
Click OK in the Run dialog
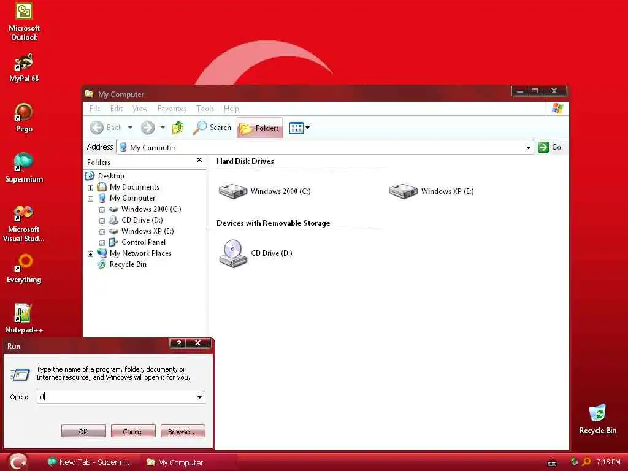click(83, 431)
